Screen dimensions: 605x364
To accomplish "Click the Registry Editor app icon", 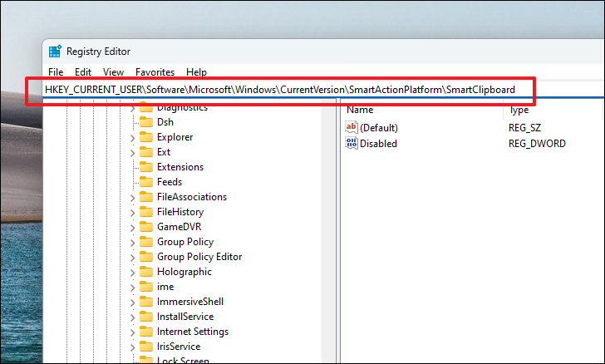I will click(55, 52).
